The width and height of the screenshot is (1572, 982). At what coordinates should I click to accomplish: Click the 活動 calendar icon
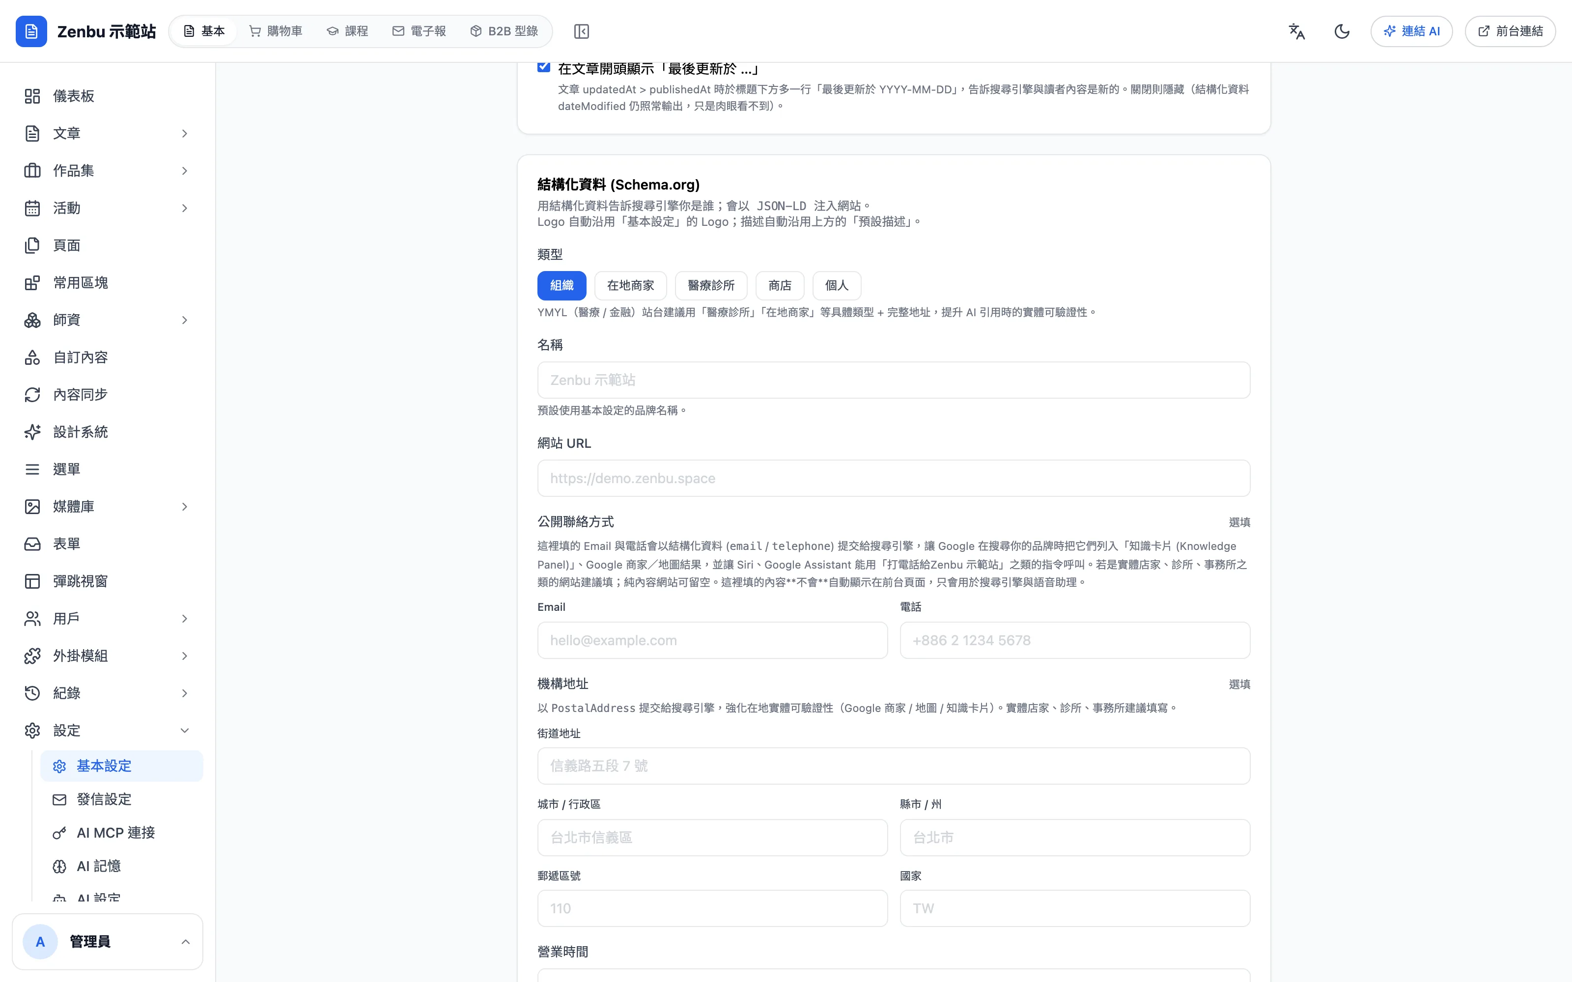point(32,208)
